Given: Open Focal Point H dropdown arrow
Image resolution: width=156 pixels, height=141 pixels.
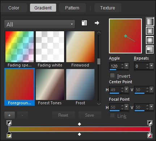Looking at the screenshot, I should pyautogui.click(x=127, y=107).
